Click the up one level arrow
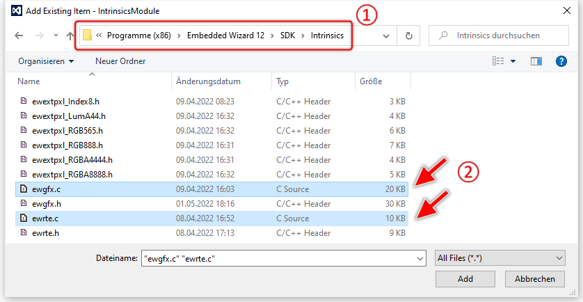The width and height of the screenshot is (583, 302). click(x=69, y=35)
